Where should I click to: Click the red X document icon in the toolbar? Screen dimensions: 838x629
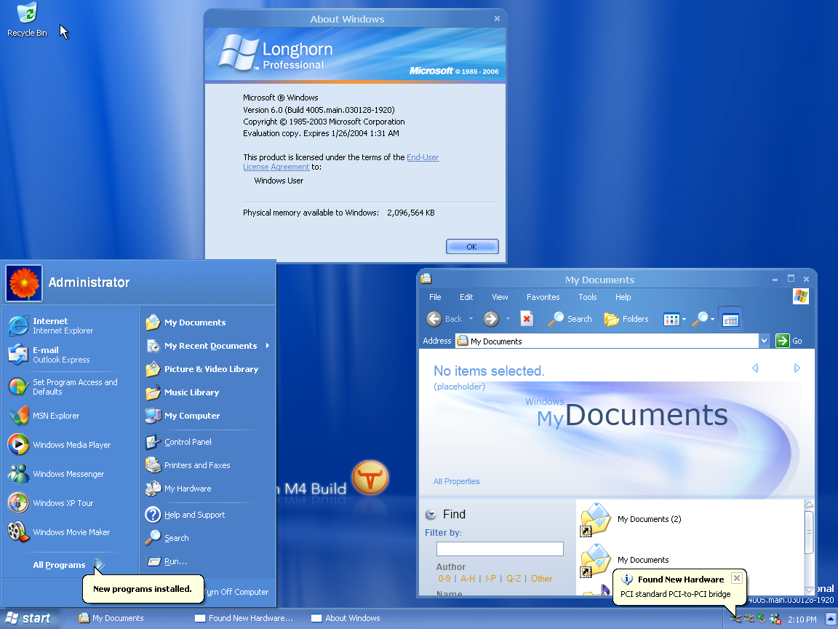tap(527, 319)
